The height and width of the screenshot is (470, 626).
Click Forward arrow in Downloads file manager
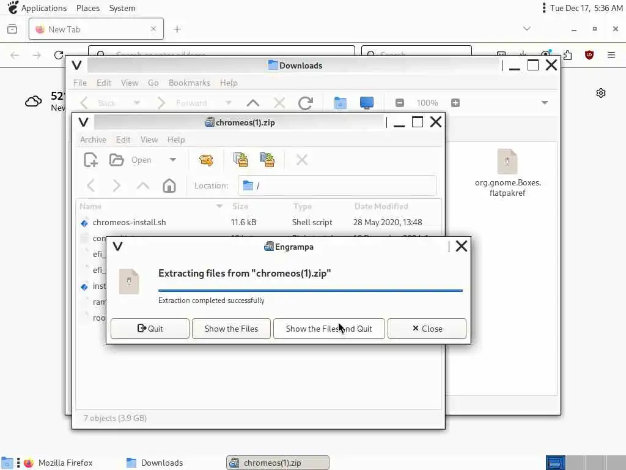pyautogui.click(x=161, y=103)
